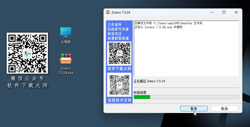The width and height of the screenshot is (250, 127).
Task: Click the 安装进度 label
Action: click(140, 92)
